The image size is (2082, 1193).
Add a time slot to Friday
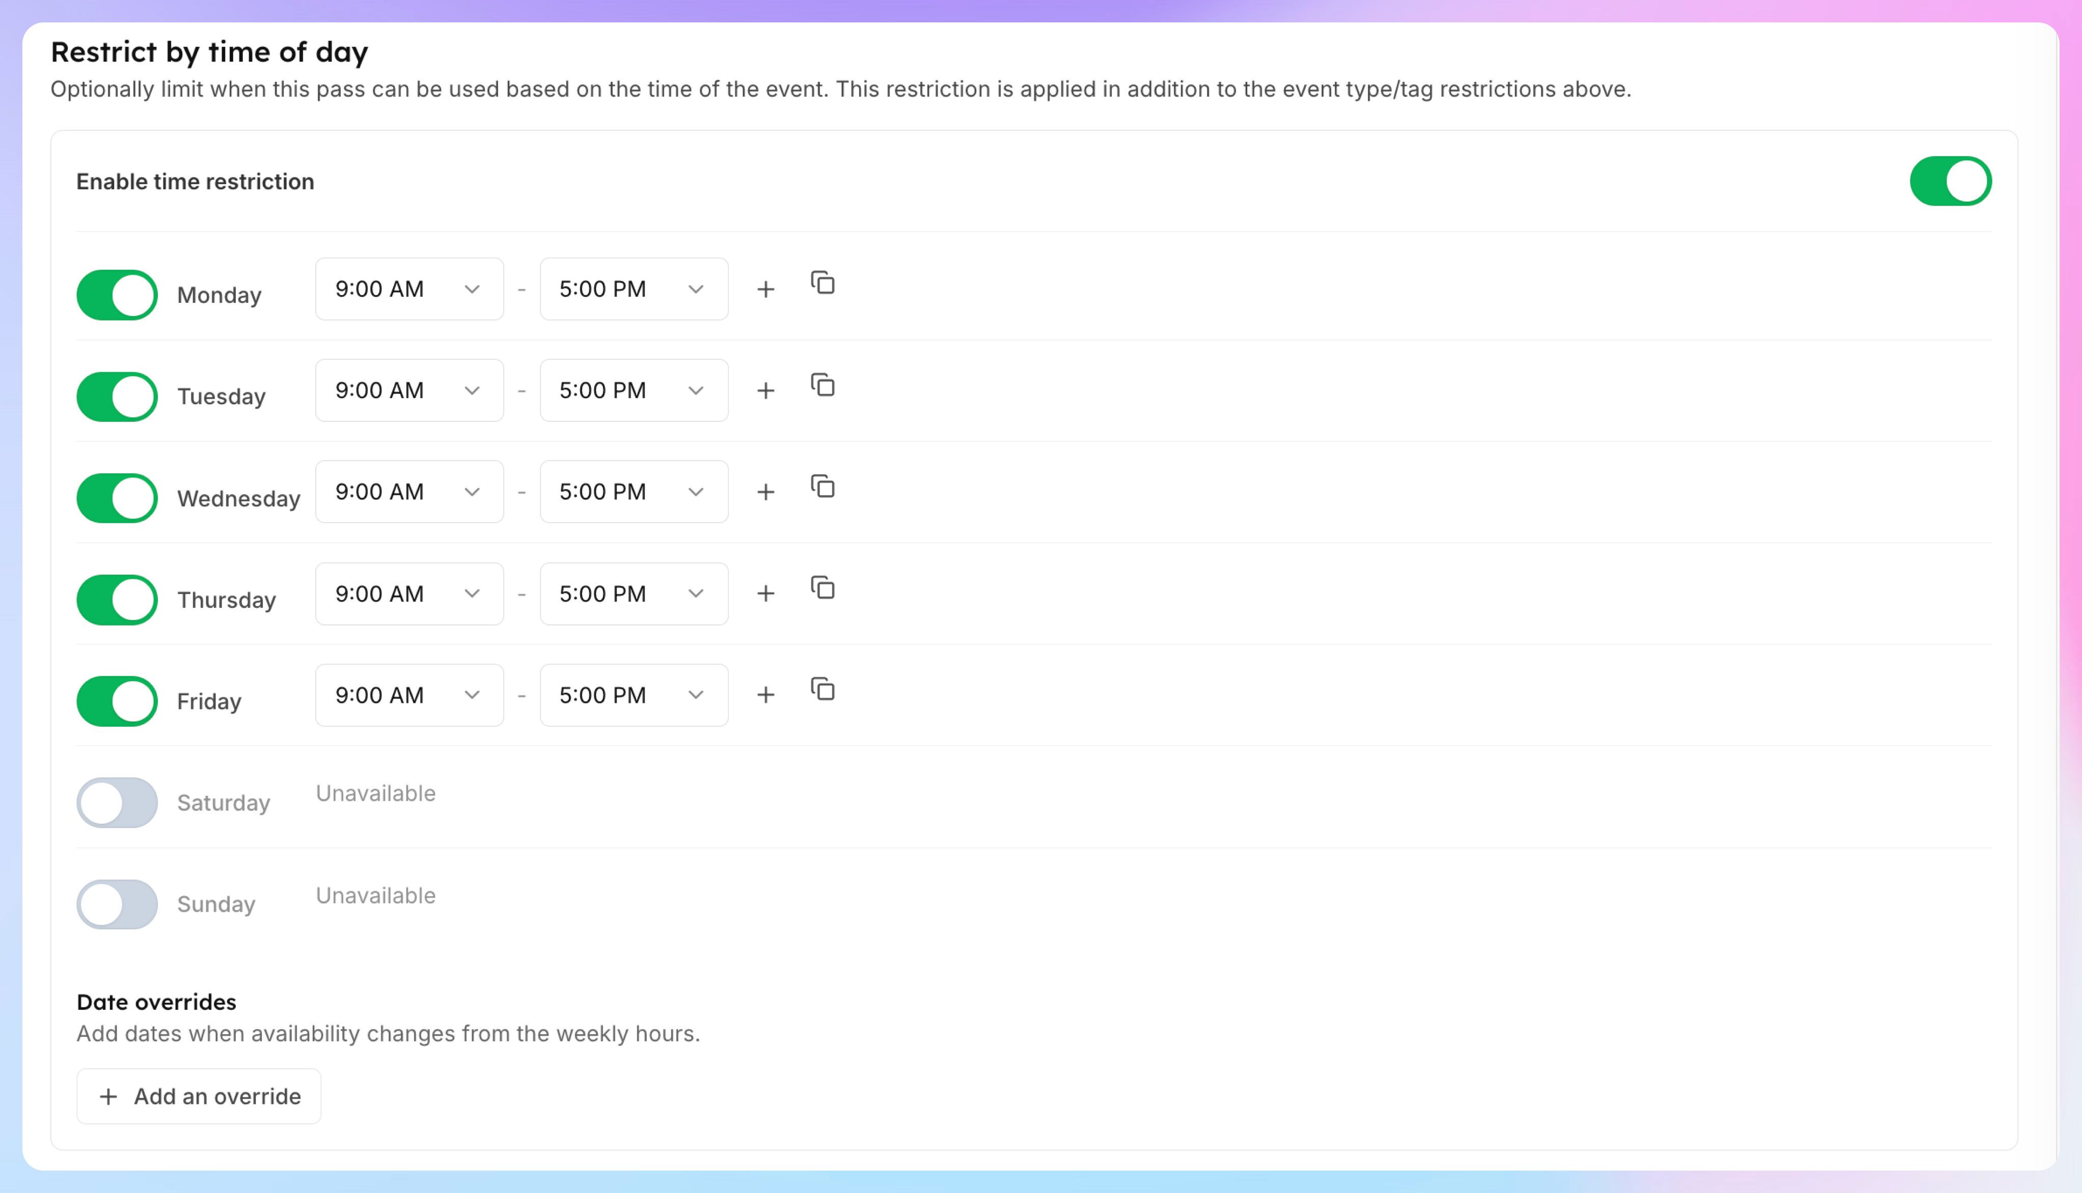pos(765,696)
